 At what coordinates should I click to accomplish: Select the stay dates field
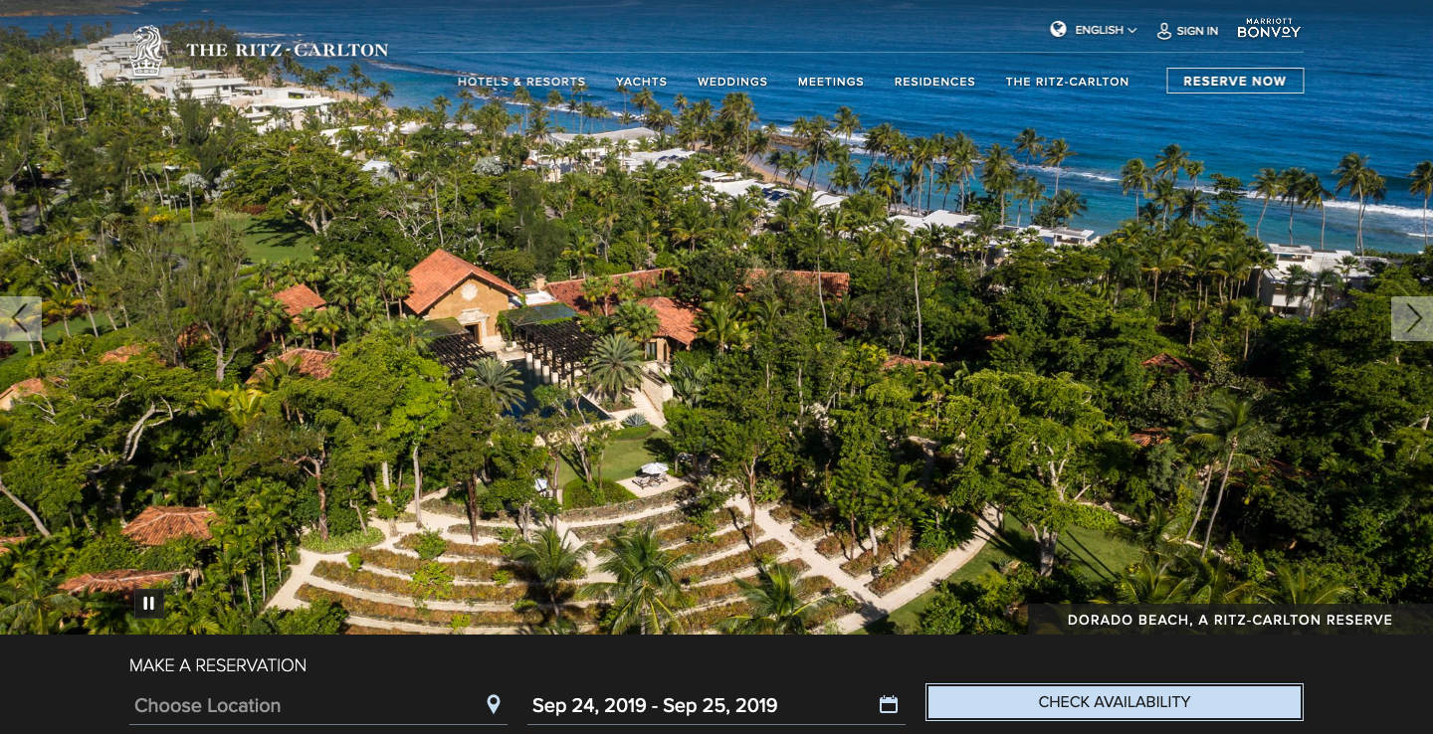tap(716, 704)
